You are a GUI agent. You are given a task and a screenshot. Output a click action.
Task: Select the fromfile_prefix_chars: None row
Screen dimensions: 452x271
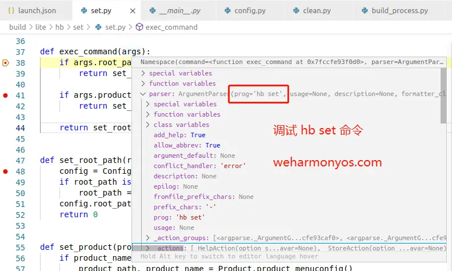(x=203, y=197)
